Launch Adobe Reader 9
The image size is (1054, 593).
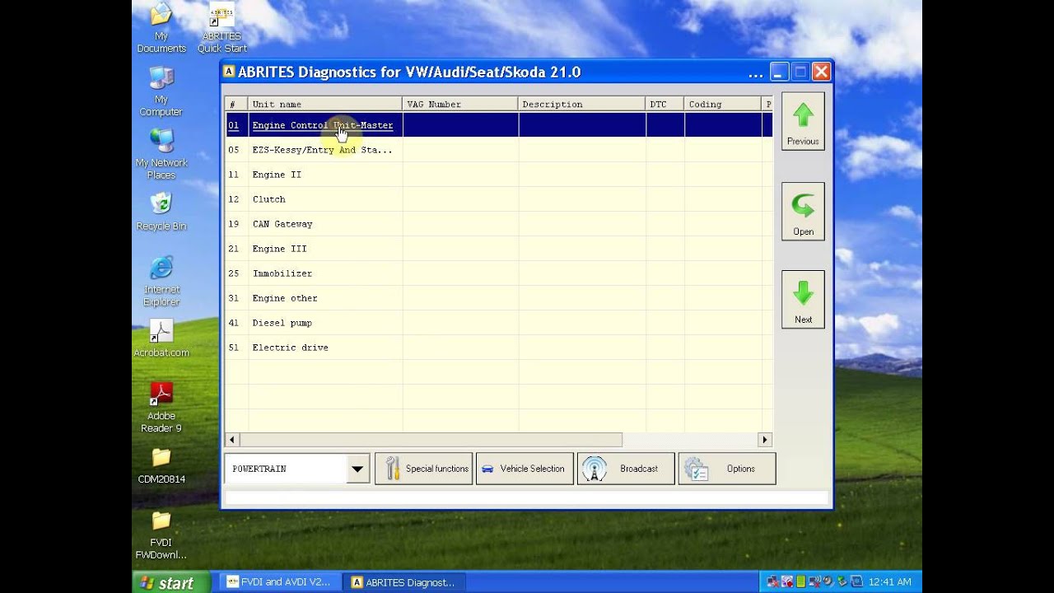[x=161, y=407]
